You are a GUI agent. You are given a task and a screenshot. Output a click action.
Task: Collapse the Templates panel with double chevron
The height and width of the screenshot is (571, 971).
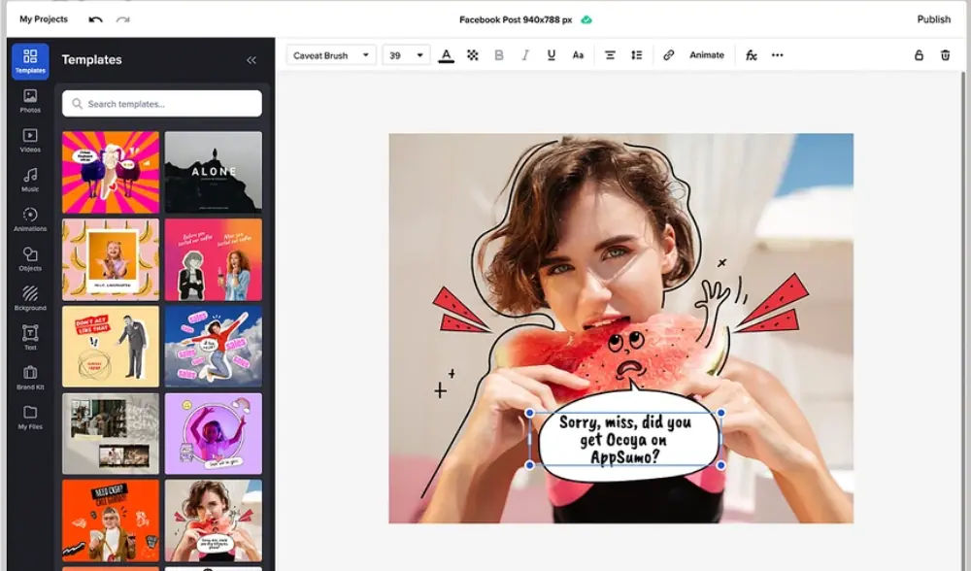(251, 60)
